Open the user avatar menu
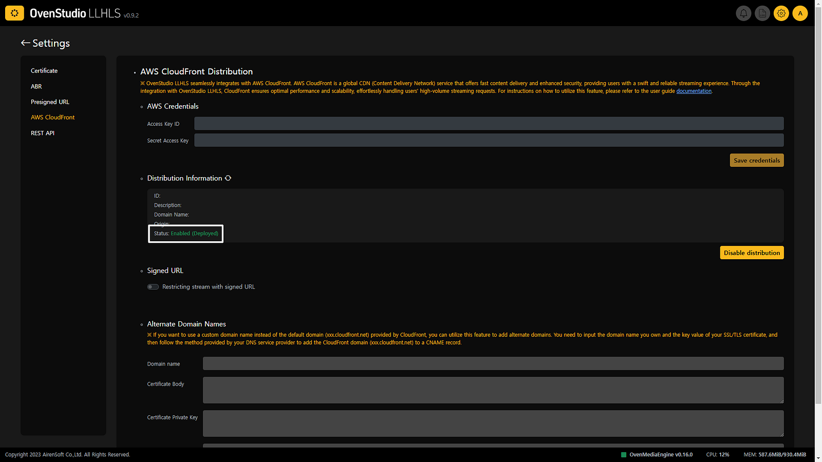Viewport: 822px width, 462px height. [800, 13]
